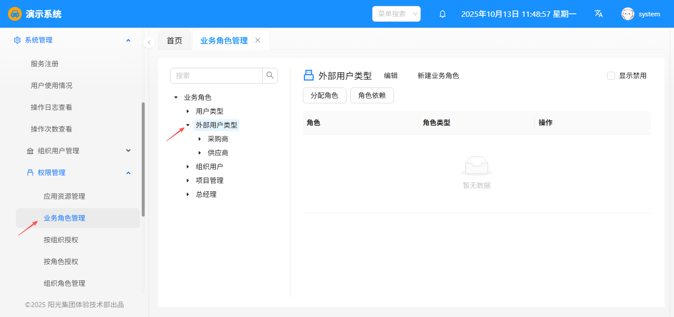
Task: Click the 分配角色 button
Action: pos(324,95)
